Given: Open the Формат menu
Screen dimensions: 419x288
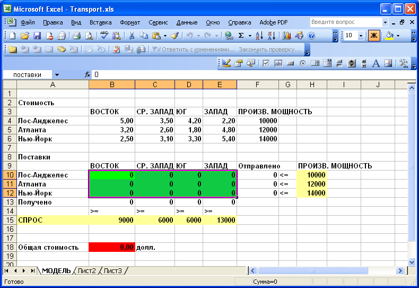Looking at the screenshot, I should pos(130,22).
